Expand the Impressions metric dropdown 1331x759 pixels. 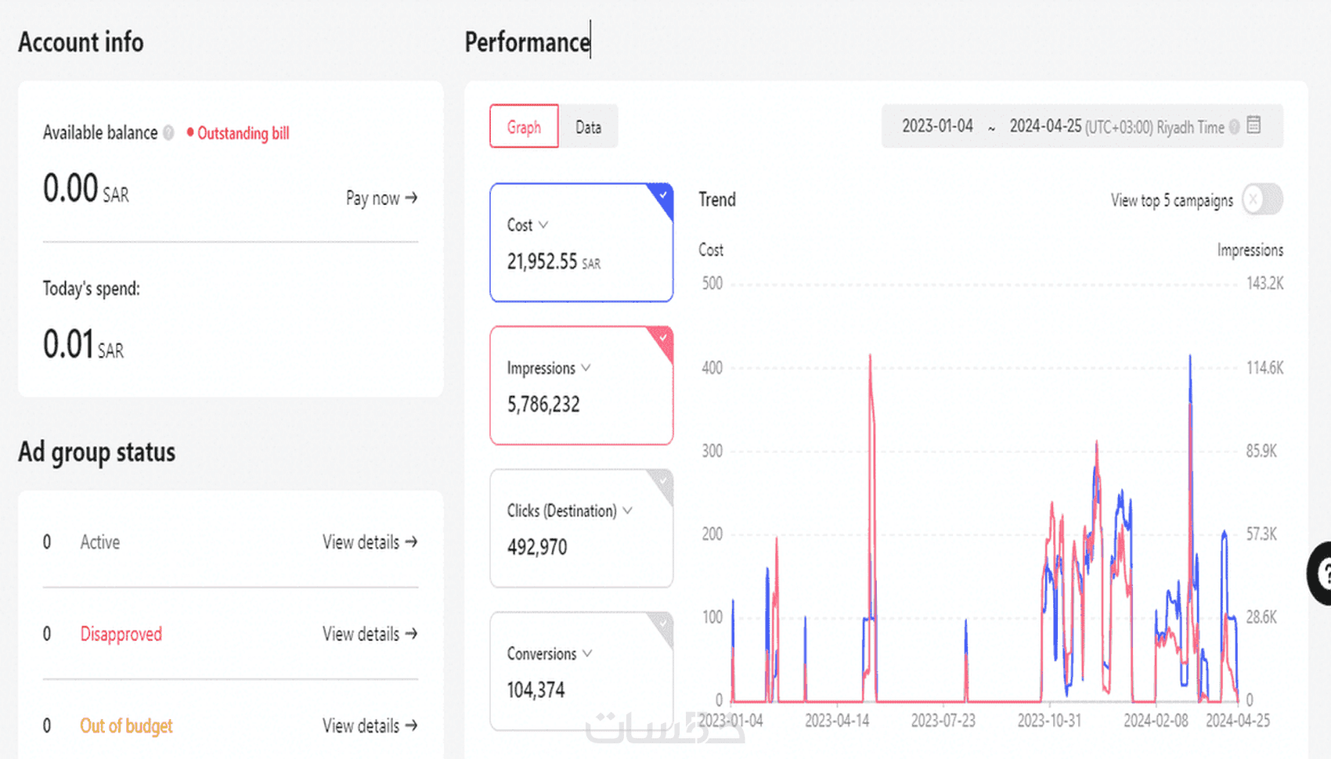click(x=586, y=368)
